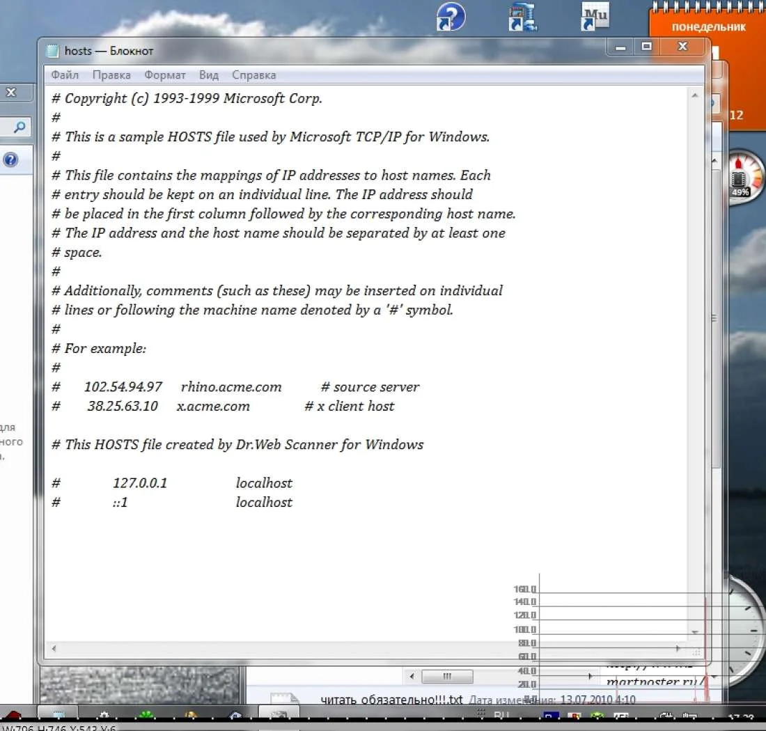Open the Вид menu
This screenshot has width=766, height=731.
(209, 75)
